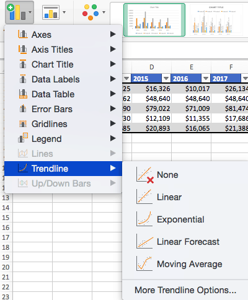Click the Trendline menu icon

(23, 168)
